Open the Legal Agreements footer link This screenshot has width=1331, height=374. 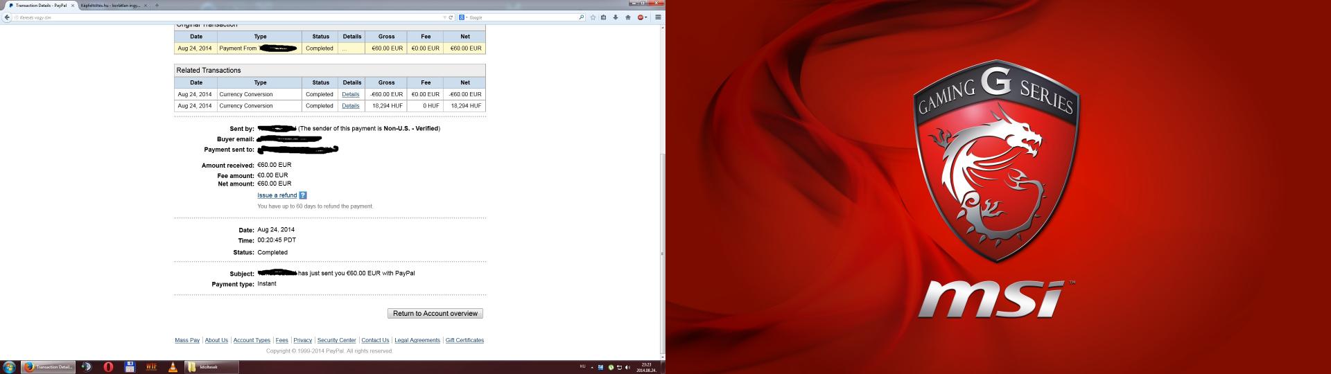click(x=417, y=340)
